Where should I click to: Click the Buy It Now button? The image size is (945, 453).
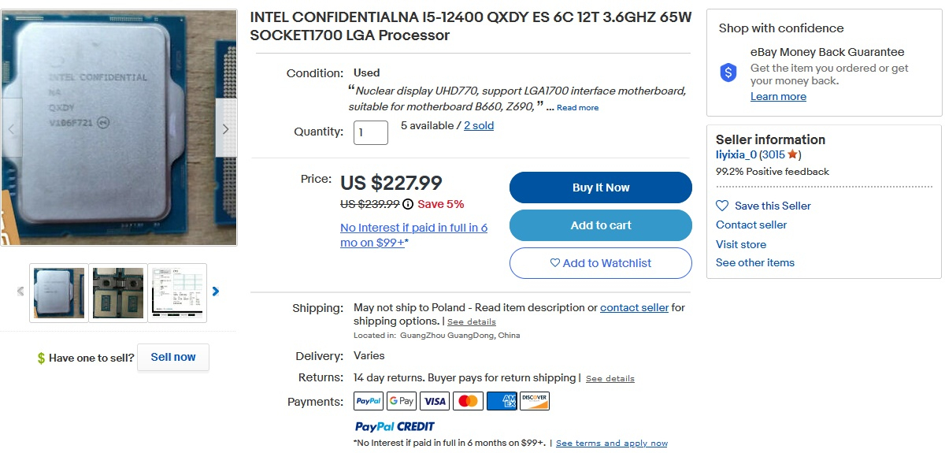[x=601, y=188]
